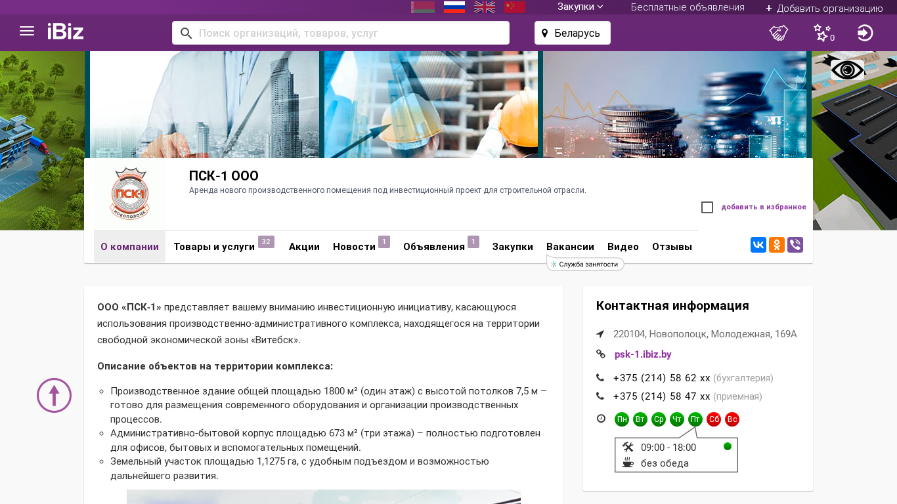Open the Беларусь region selector

[573, 33]
